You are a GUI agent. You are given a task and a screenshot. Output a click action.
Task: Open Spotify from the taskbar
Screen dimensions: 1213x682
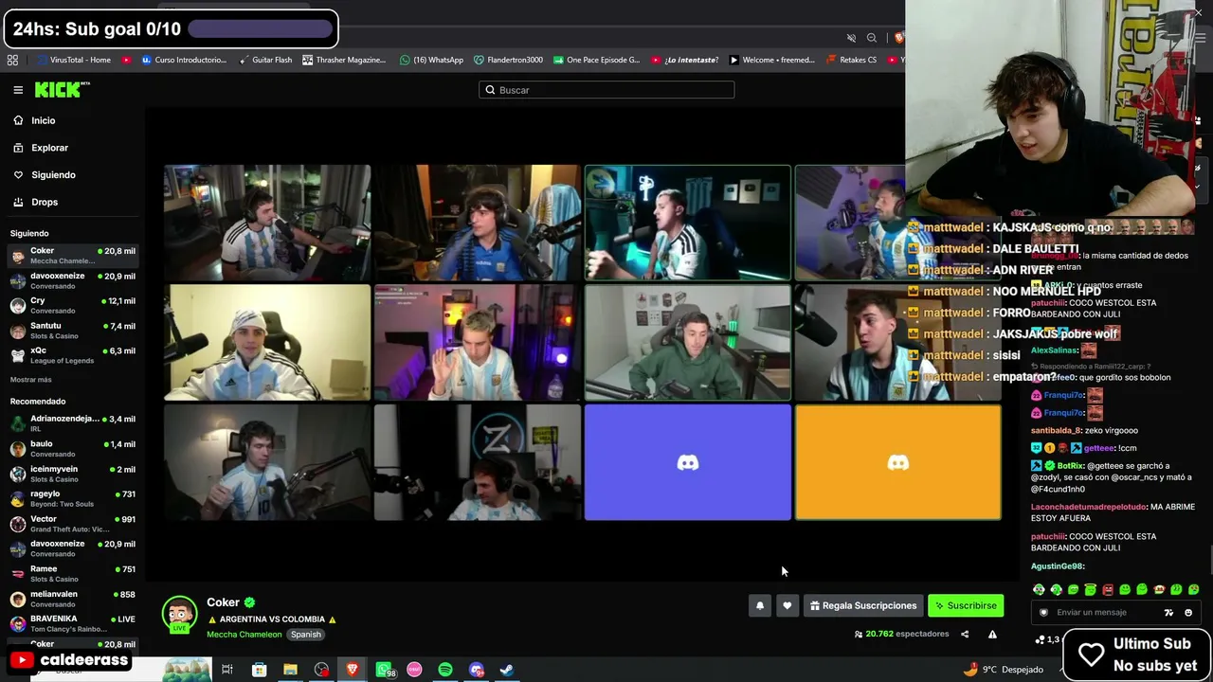[x=445, y=670]
